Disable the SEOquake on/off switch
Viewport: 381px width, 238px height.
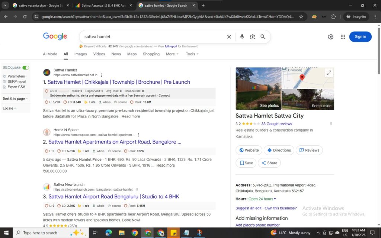pyautogui.click(x=26, y=67)
